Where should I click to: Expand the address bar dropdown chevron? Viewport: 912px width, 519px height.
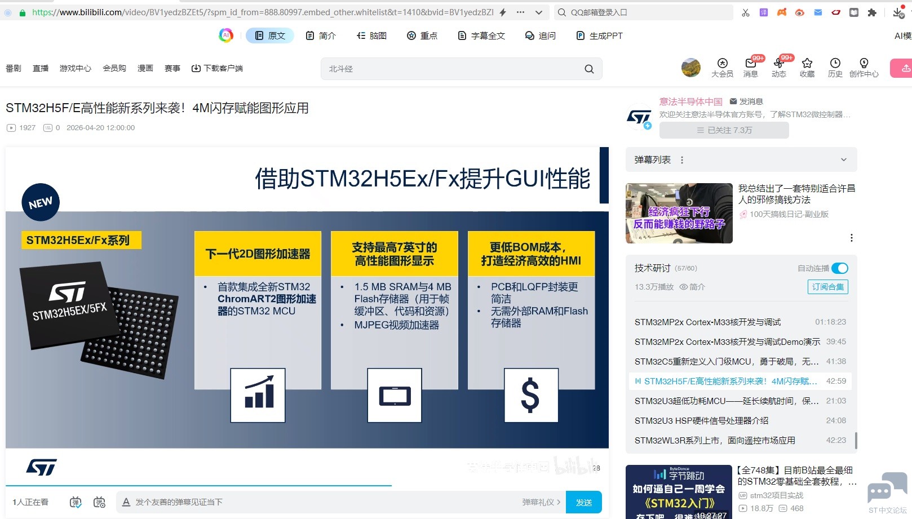point(539,12)
